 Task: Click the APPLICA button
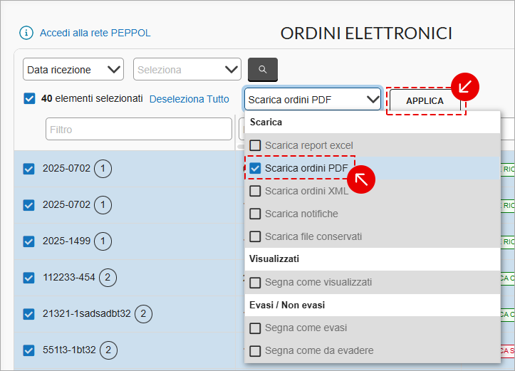425,101
